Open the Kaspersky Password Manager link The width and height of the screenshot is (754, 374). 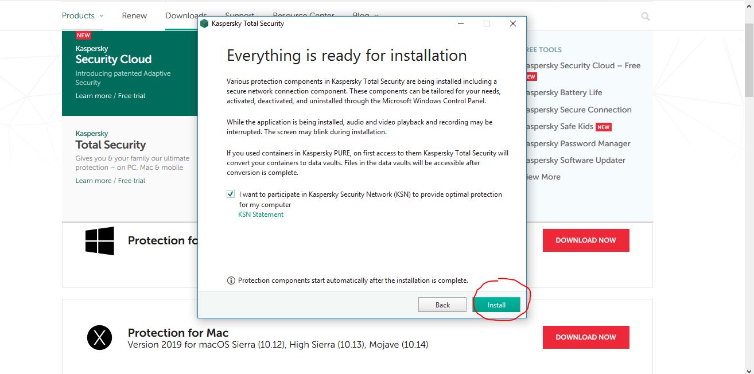pos(577,143)
